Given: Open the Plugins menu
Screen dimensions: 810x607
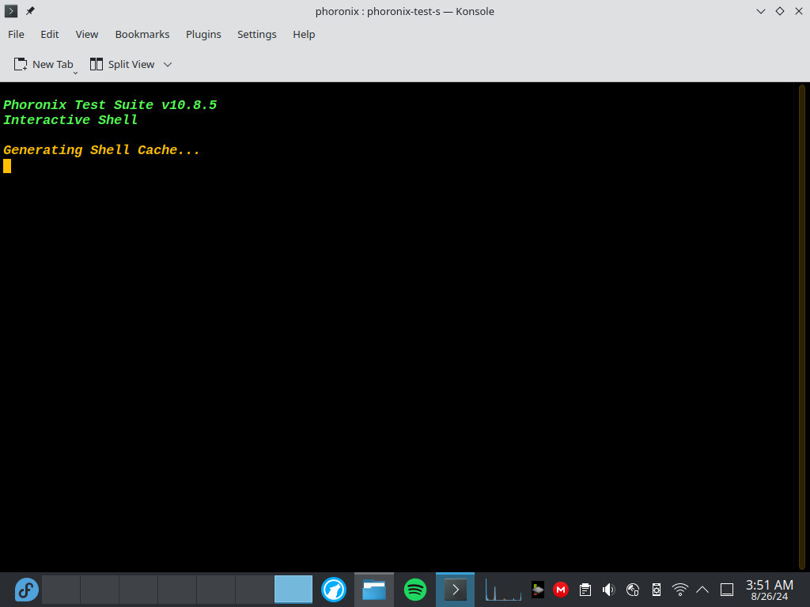Looking at the screenshot, I should (x=203, y=34).
